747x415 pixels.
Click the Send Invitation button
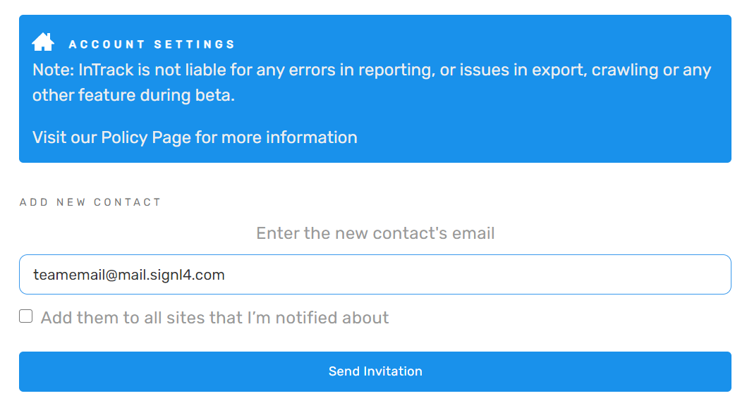click(x=375, y=372)
